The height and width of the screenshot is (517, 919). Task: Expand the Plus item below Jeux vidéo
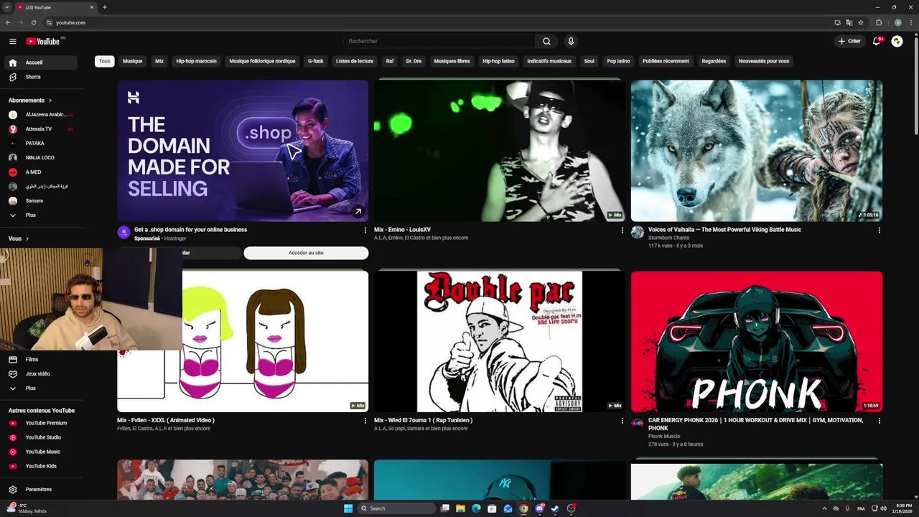coord(40,388)
